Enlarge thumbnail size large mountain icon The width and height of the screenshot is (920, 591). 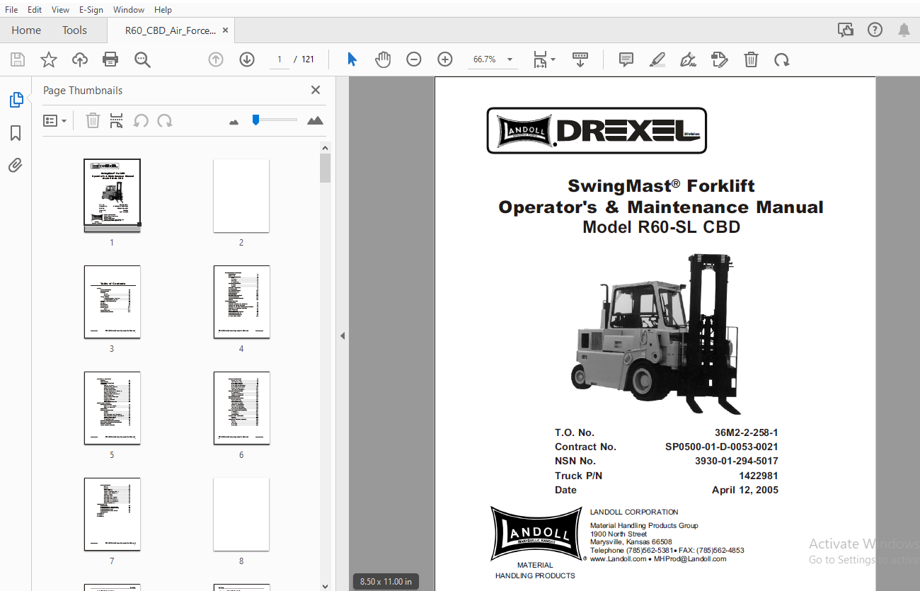(315, 120)
